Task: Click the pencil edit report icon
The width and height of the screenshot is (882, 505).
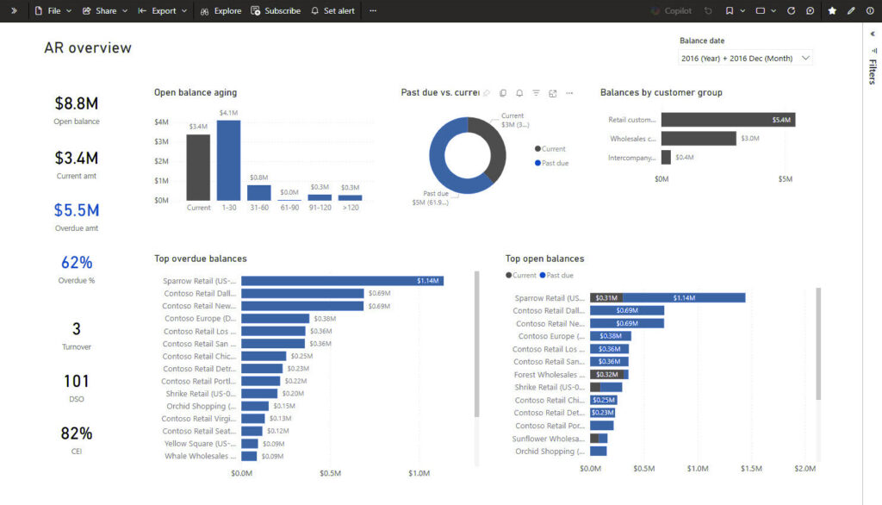Action: [x=851, y=11]
